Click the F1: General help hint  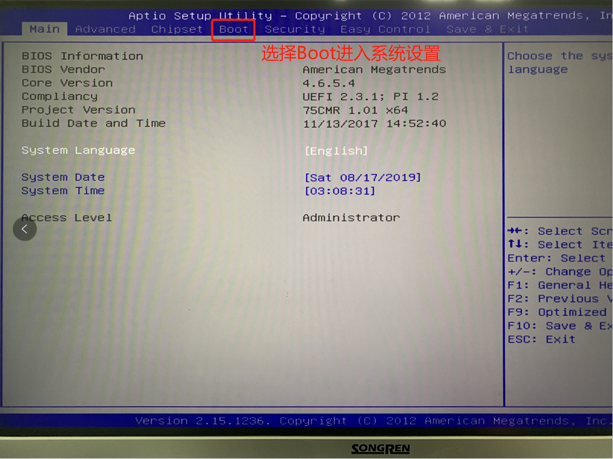point(560,285)
